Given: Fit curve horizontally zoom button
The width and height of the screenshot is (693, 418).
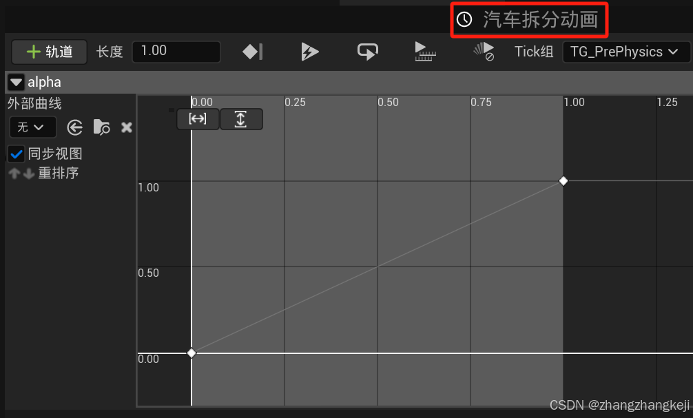Looking at the screenshot, I should [198, 119].
